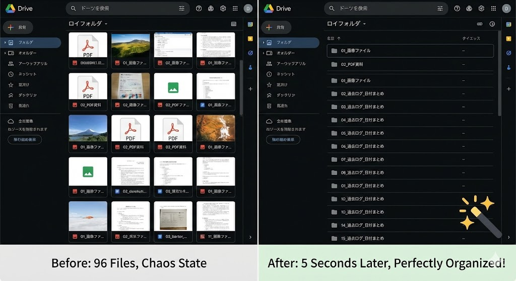Open Google Keep in the right window's side panel
The image size is (516, 281).
pos(508,39)
